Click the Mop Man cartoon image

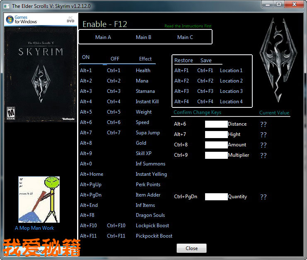tap(39, 199)
